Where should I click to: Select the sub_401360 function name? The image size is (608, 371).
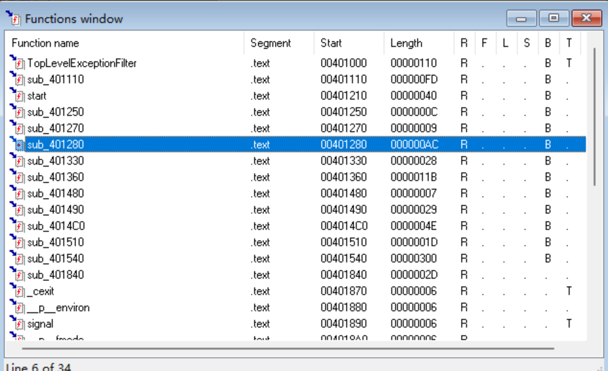point(56,177)
